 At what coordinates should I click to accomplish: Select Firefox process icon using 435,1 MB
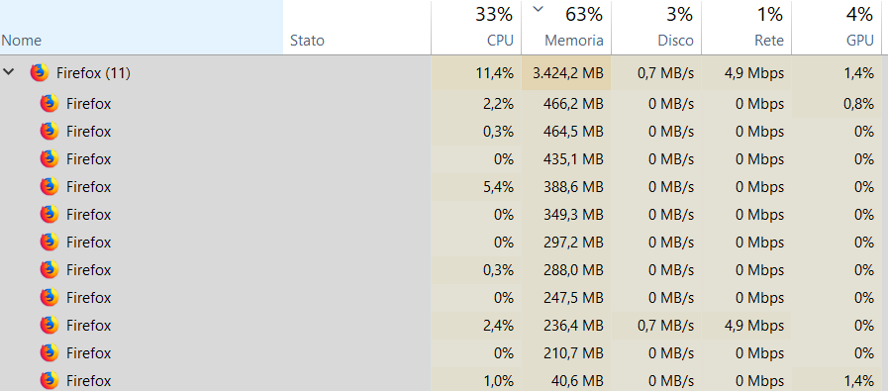[x=49, y=159]
